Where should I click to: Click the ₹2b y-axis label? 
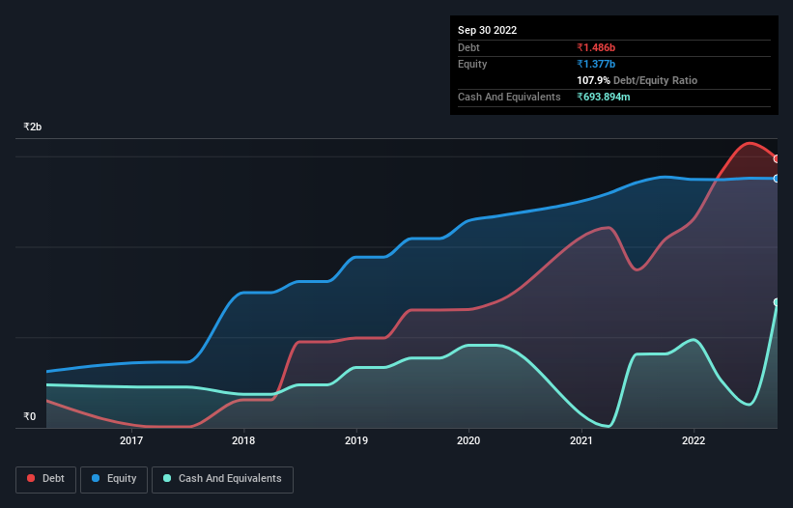(x=33, y=127)
